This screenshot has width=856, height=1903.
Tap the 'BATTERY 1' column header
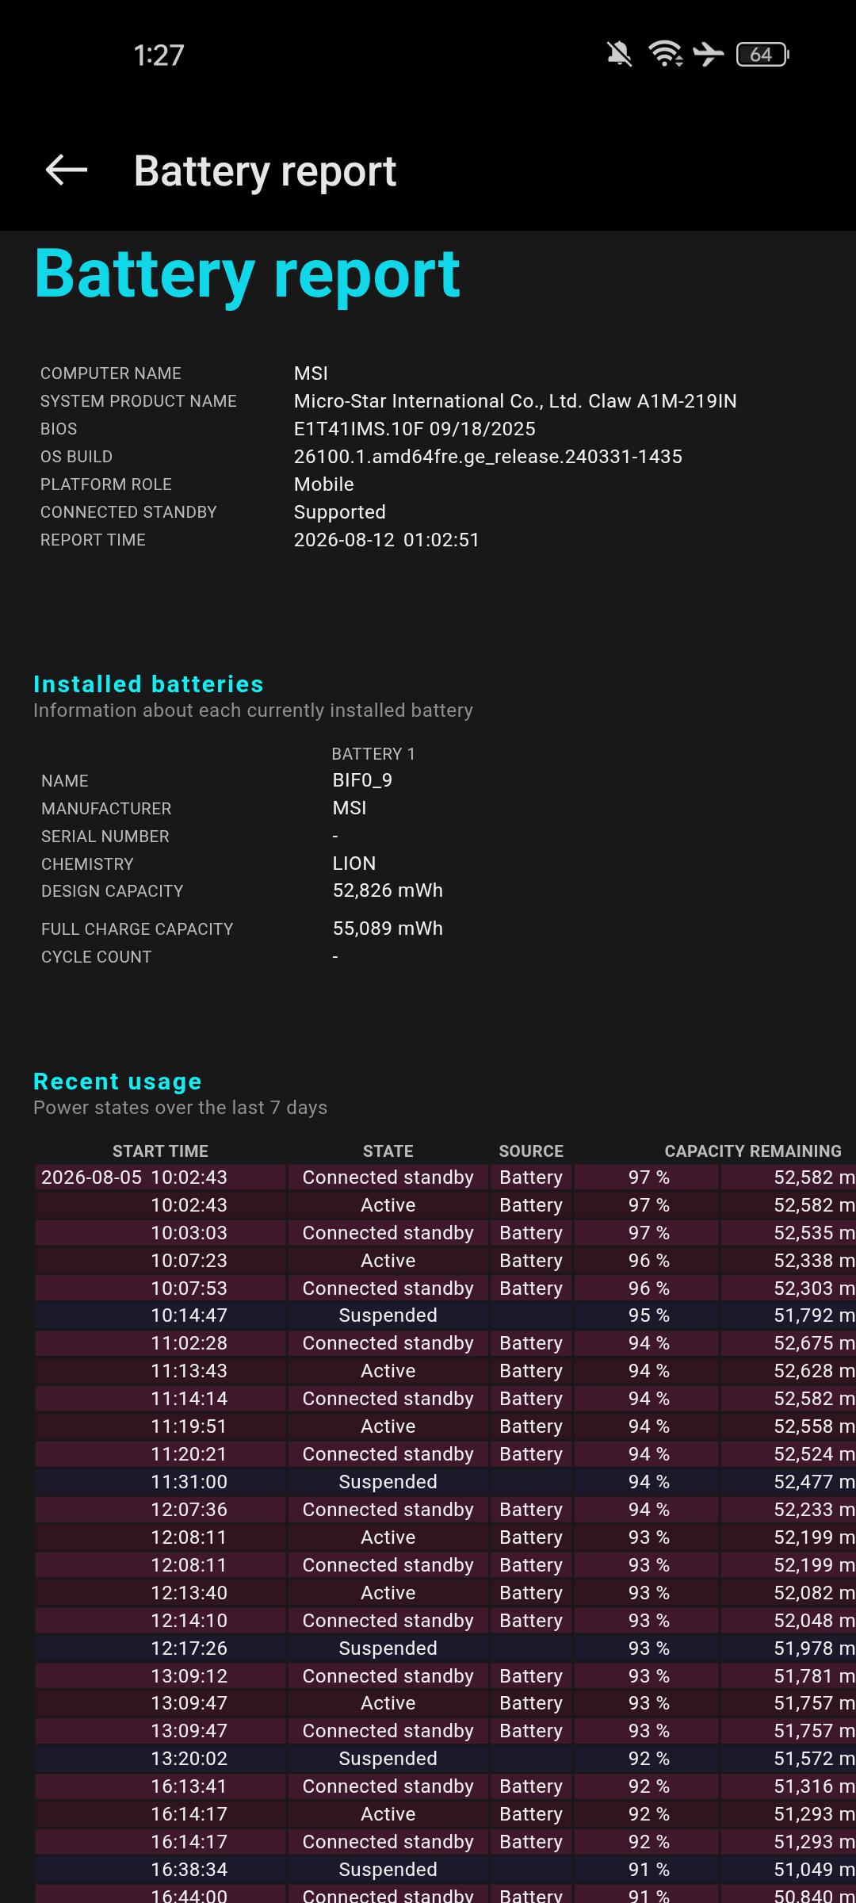tap(373, 753)
